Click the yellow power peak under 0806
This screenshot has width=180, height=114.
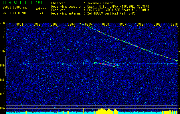pyautogui.click(x=106, y=111)
